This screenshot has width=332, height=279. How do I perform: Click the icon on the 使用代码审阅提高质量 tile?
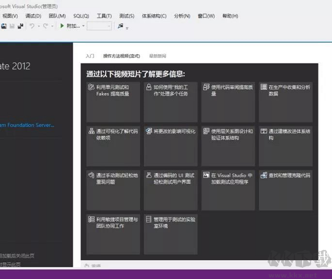click(206, 87)
